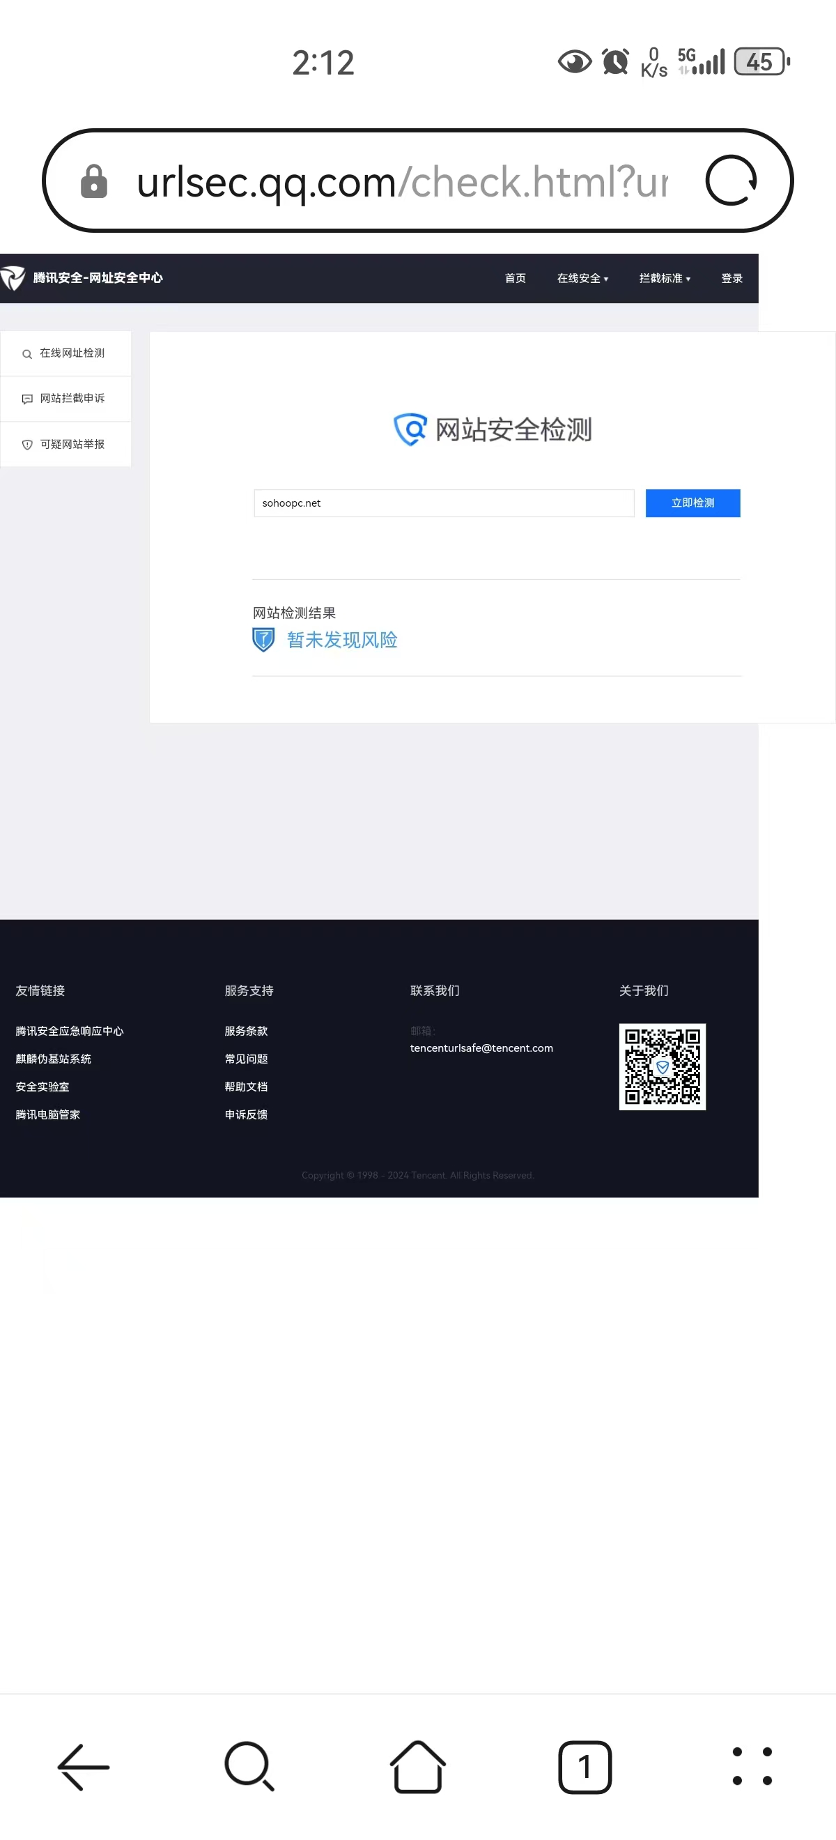Click the 联系我们 footer heading
Screen dimensions: 836x1840
pyautogui.click(x=435, y=990)
